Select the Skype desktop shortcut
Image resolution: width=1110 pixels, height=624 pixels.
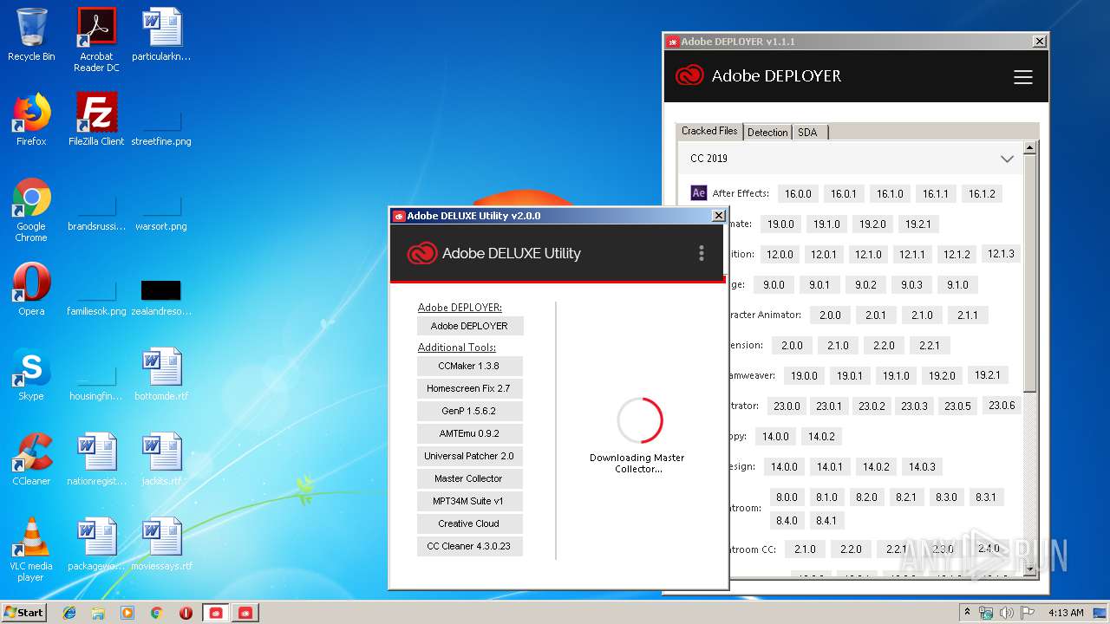point(31,374)
